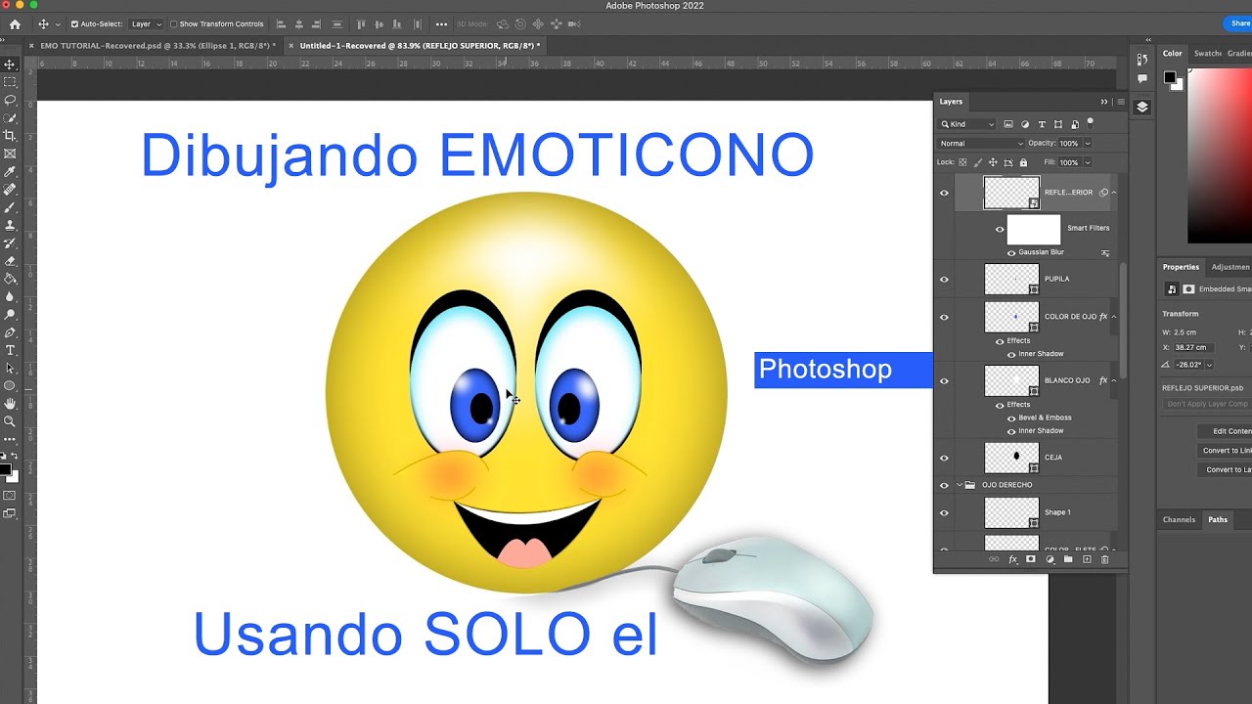
Task: Click the create adjustment layer icon
Action: 1050,559
